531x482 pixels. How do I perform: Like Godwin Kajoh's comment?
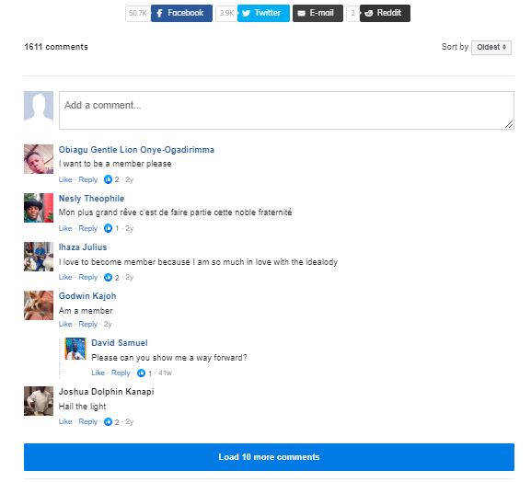(65, 324)
